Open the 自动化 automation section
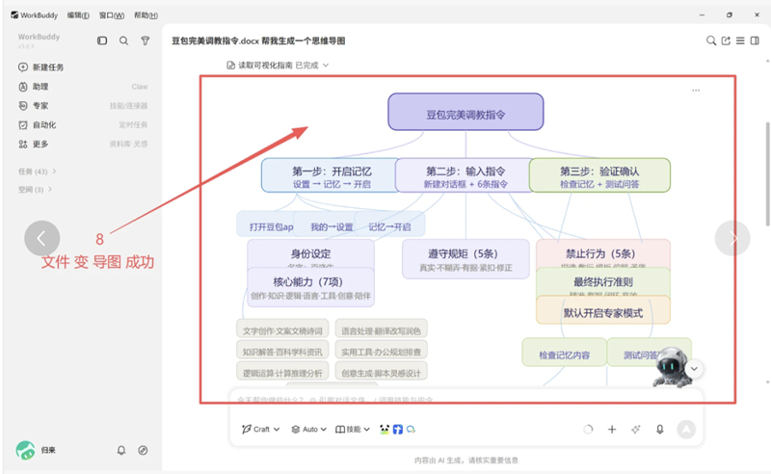Image resolution: width=771 pixels, height=474 pixels. coord(38,125)
